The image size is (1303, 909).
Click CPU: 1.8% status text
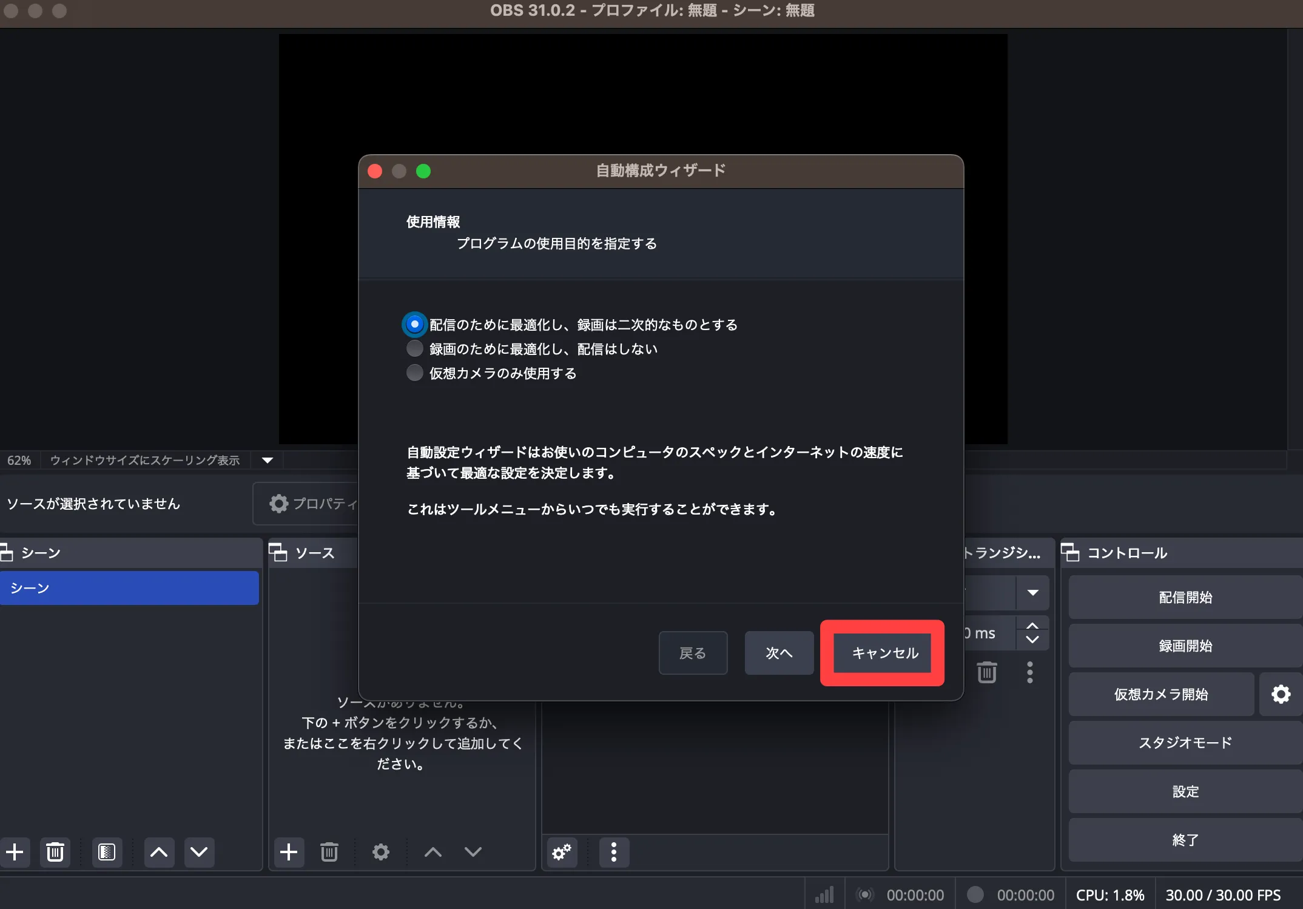[x=1110, y=895]
